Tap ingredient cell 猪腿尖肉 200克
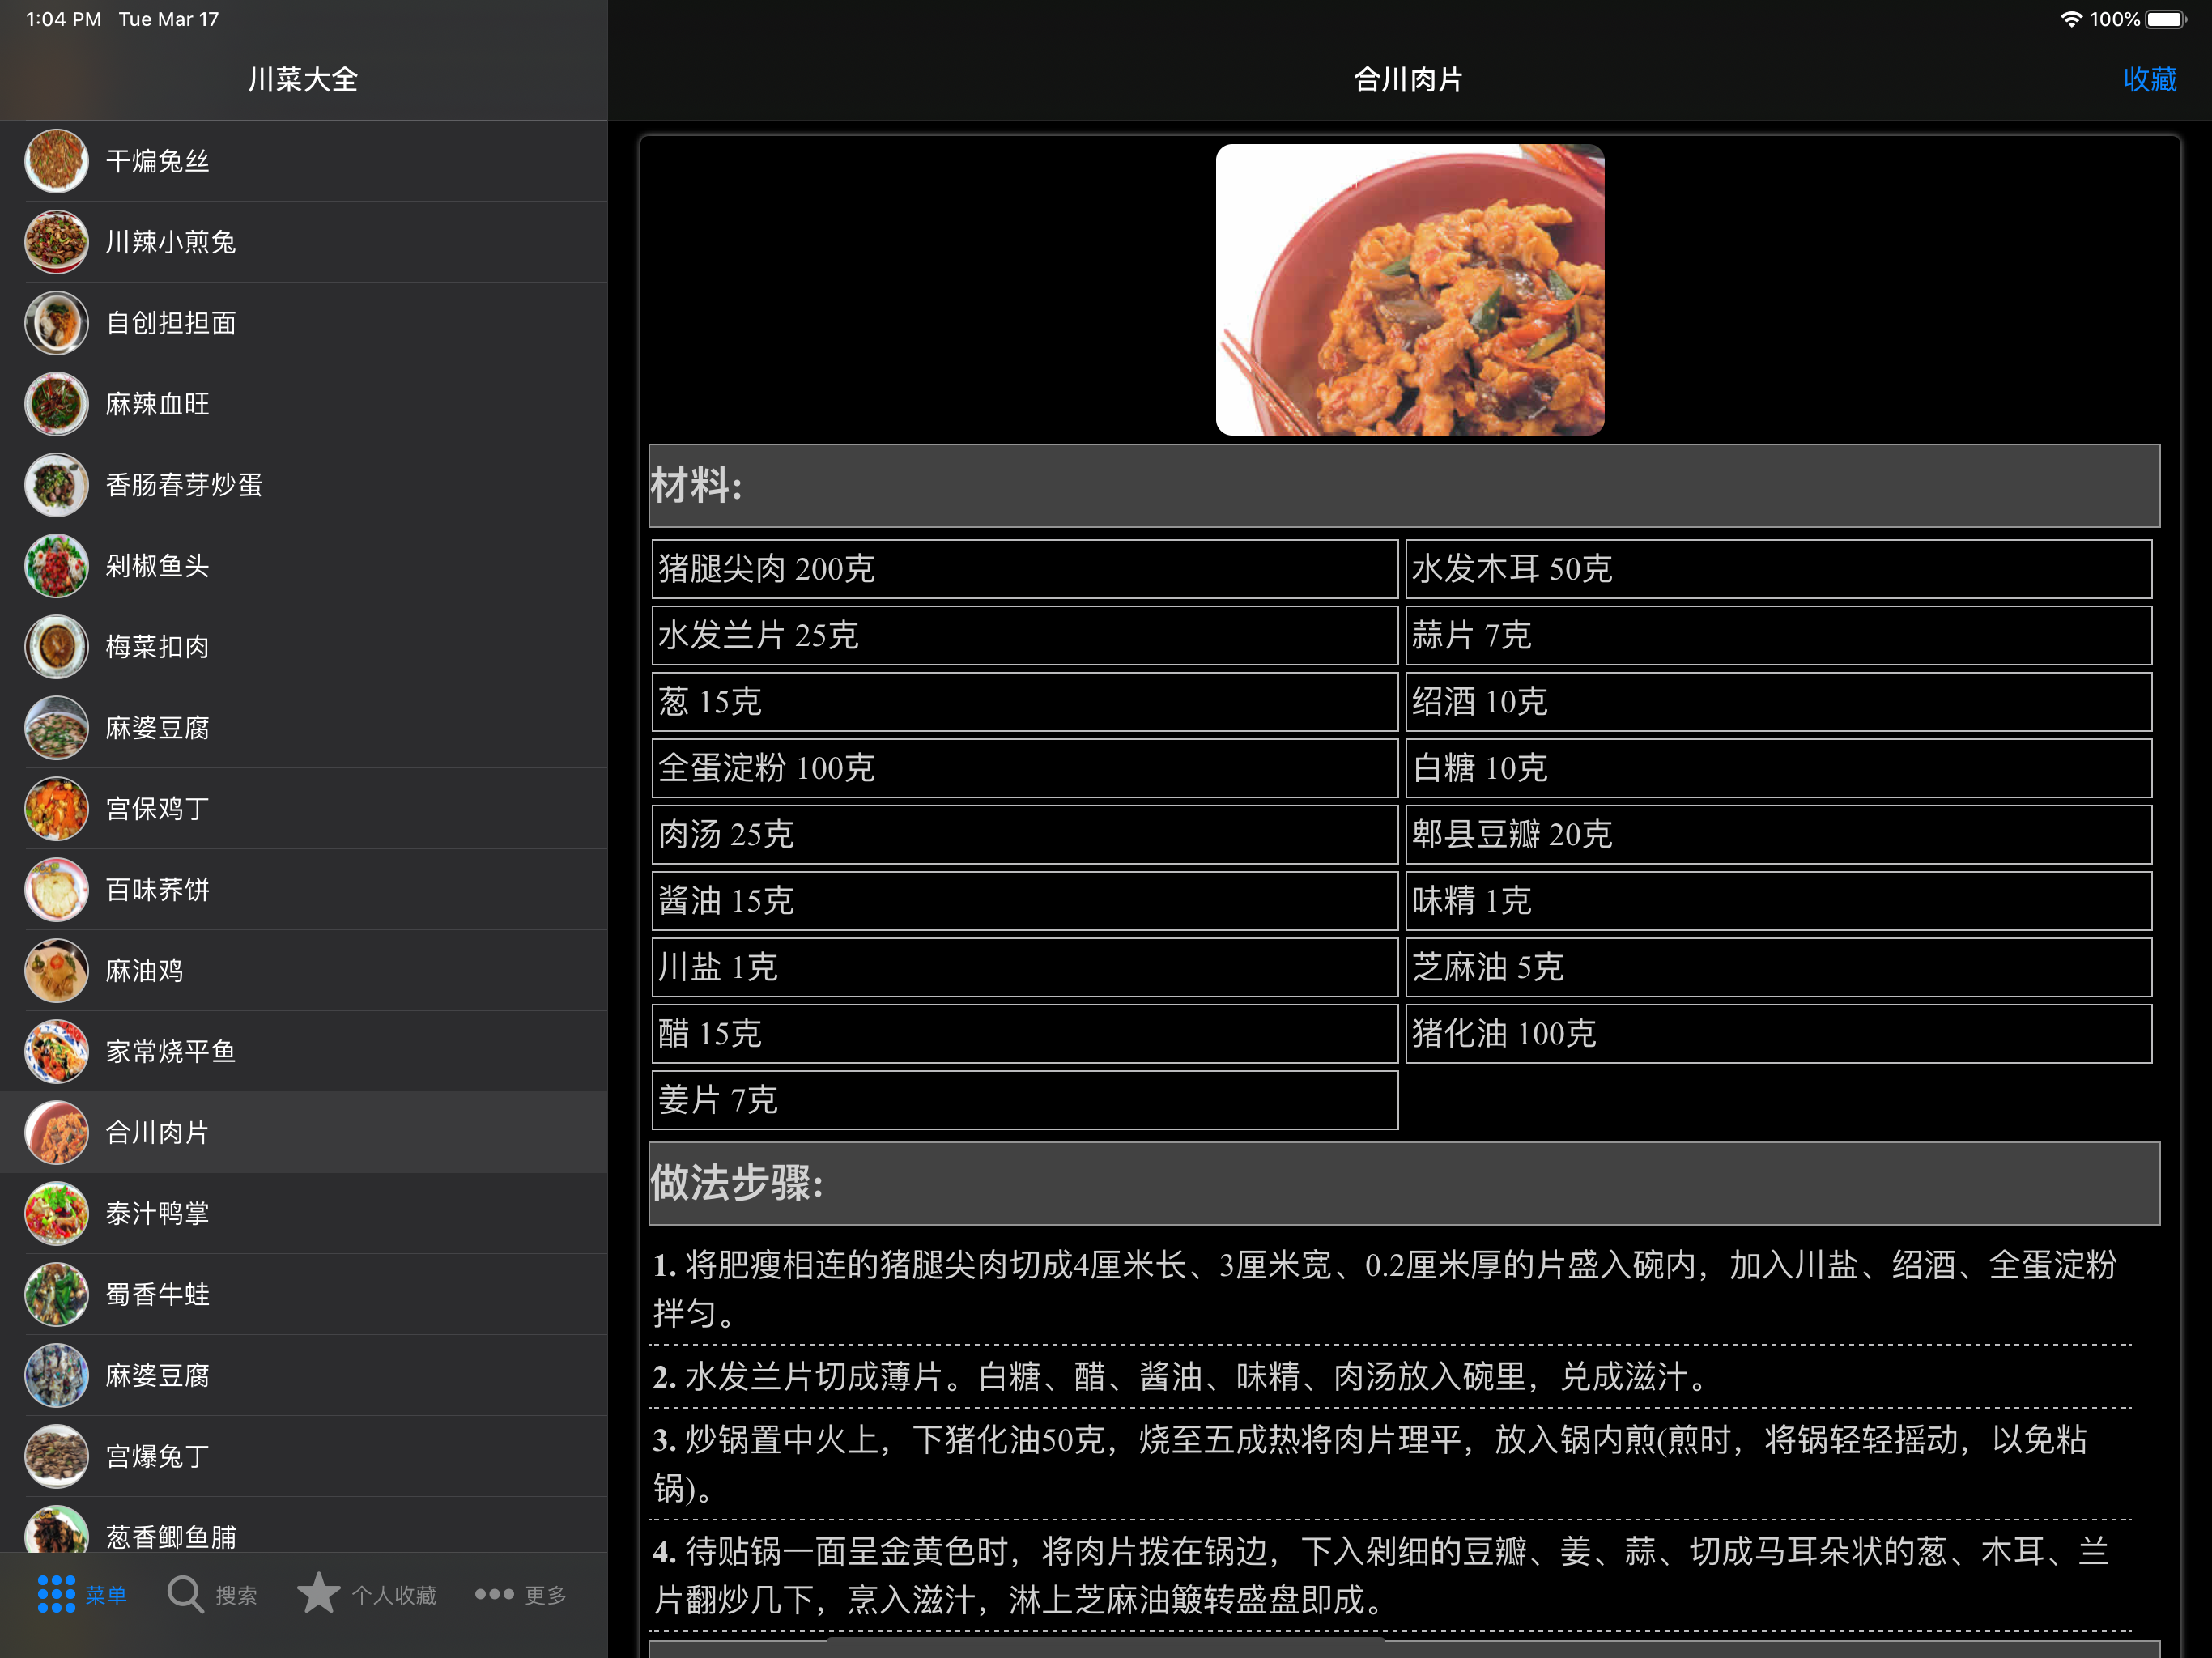This screenshot has width=2212, height=1658. [1025, 569]
